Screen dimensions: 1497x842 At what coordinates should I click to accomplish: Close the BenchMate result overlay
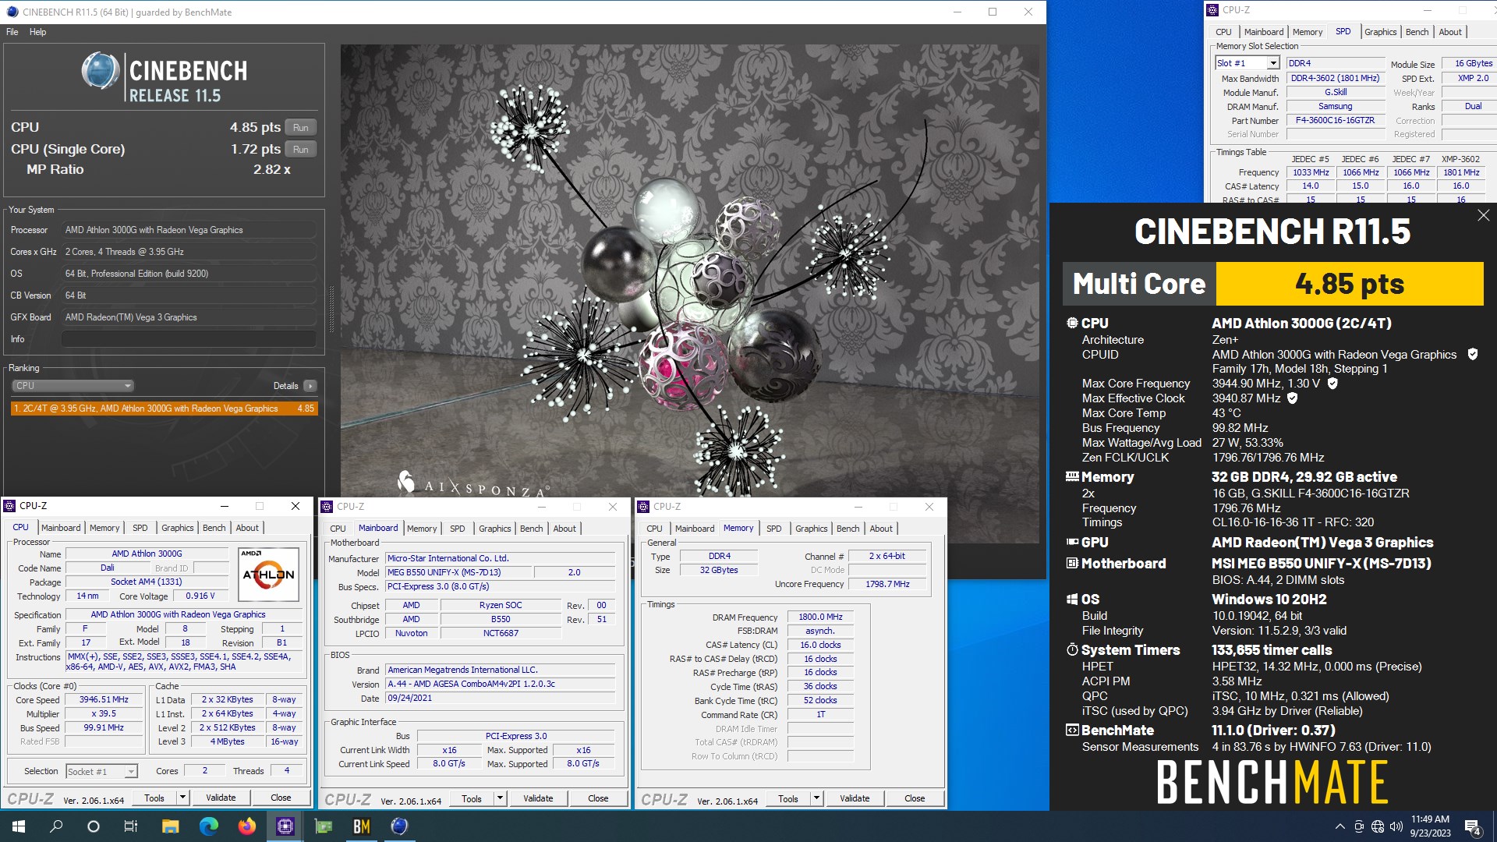coord(1483,216)
